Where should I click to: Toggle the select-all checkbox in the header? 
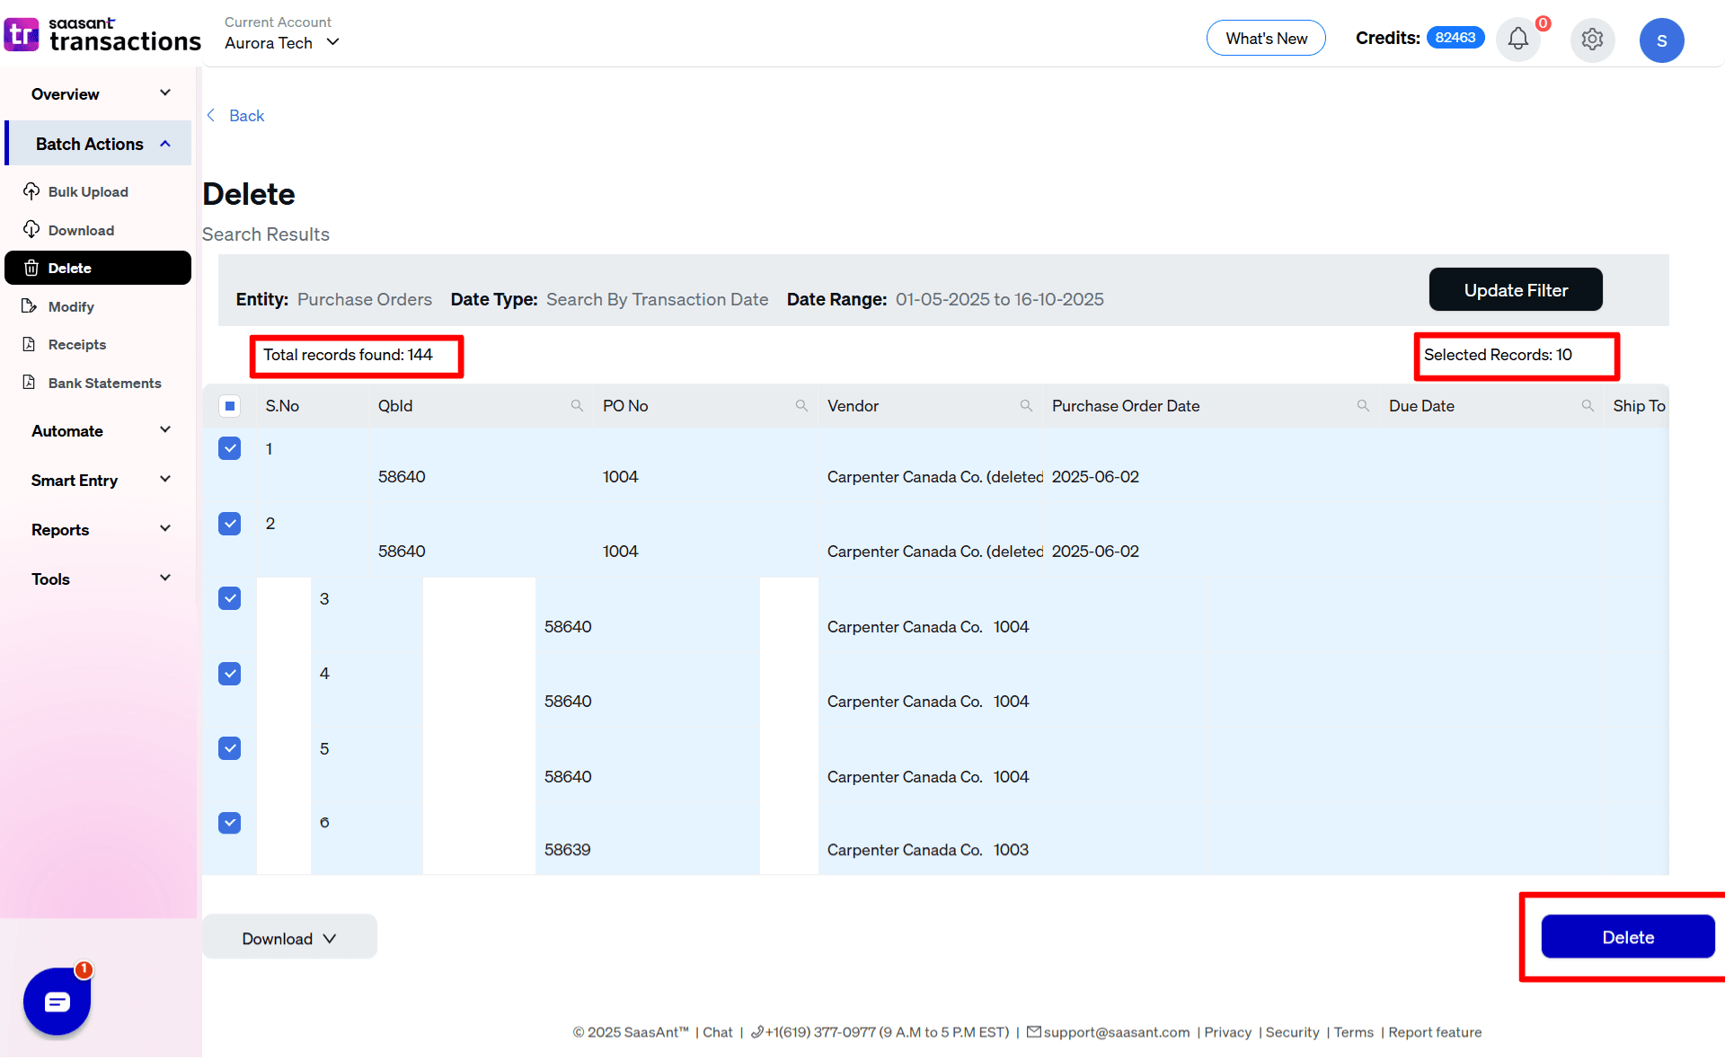click(x=230, y=406)
